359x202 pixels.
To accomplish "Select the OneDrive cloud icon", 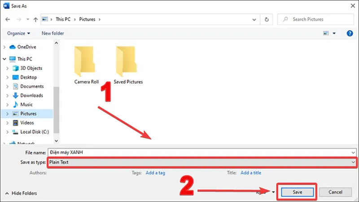I will pyautogui.click(x=13, y=47).
